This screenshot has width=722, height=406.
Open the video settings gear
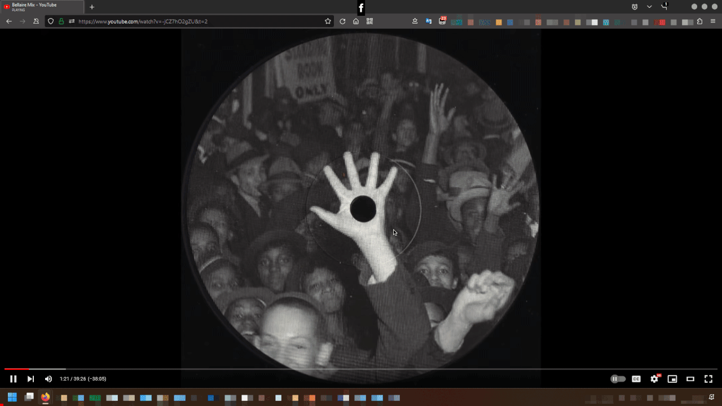(654, 379)
